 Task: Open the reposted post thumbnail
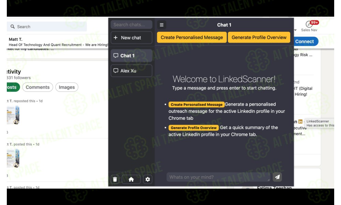(x=13, y=115)
